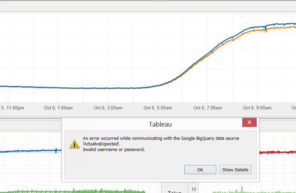Click the '5, 11:00pm' axis label
Screen dimensions: 296x193
click(12, 108)
